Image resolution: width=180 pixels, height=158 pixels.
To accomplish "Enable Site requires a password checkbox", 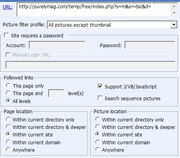I will [x=6, y=35].
